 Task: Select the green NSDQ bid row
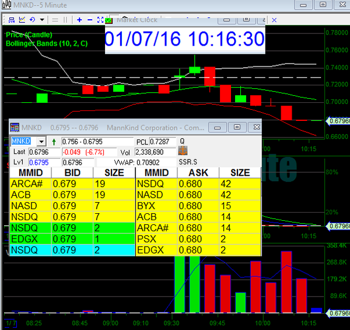pos(72,228)
